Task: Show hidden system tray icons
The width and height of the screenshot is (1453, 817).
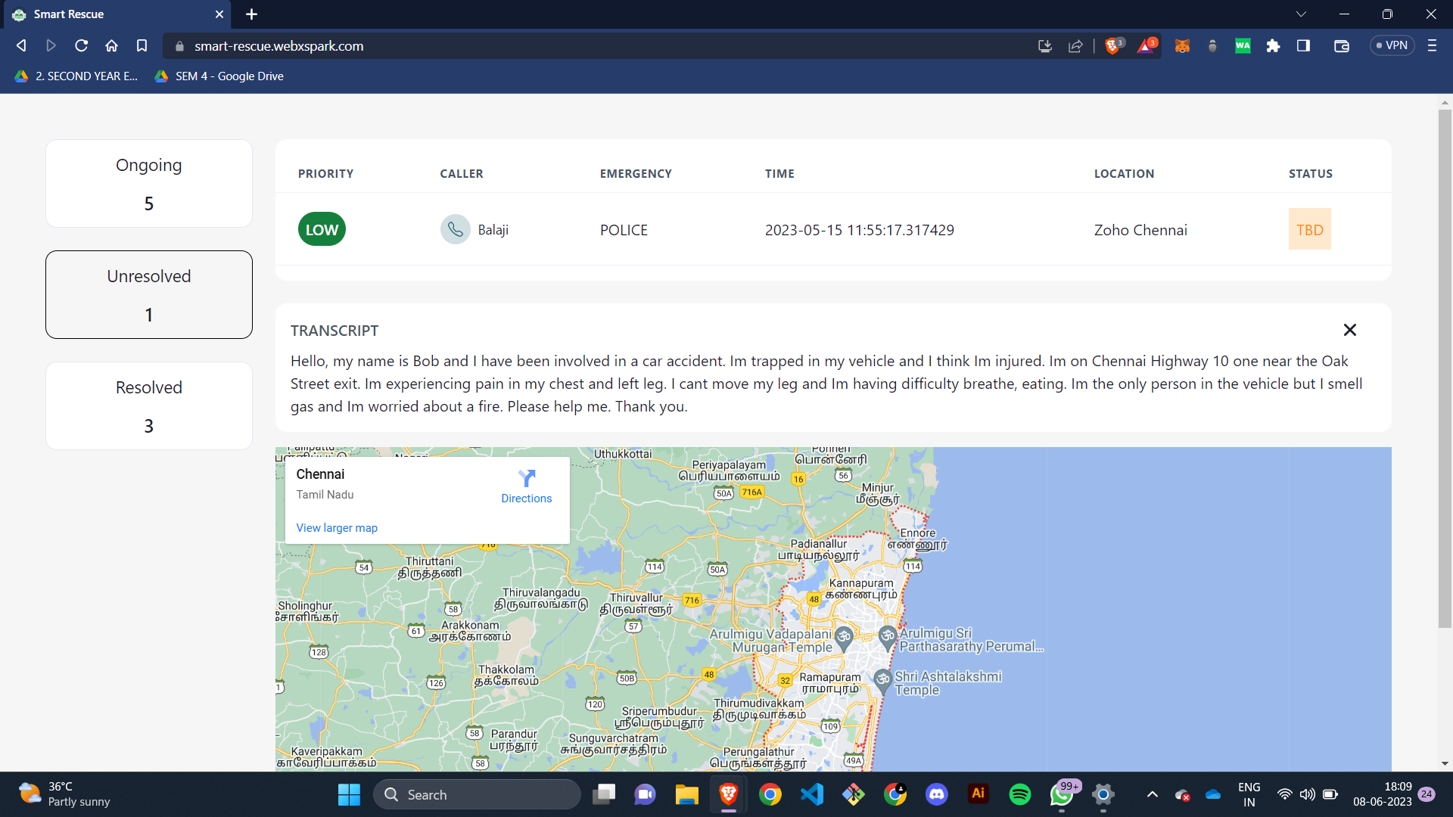Action: click(x=1152, y=794)
